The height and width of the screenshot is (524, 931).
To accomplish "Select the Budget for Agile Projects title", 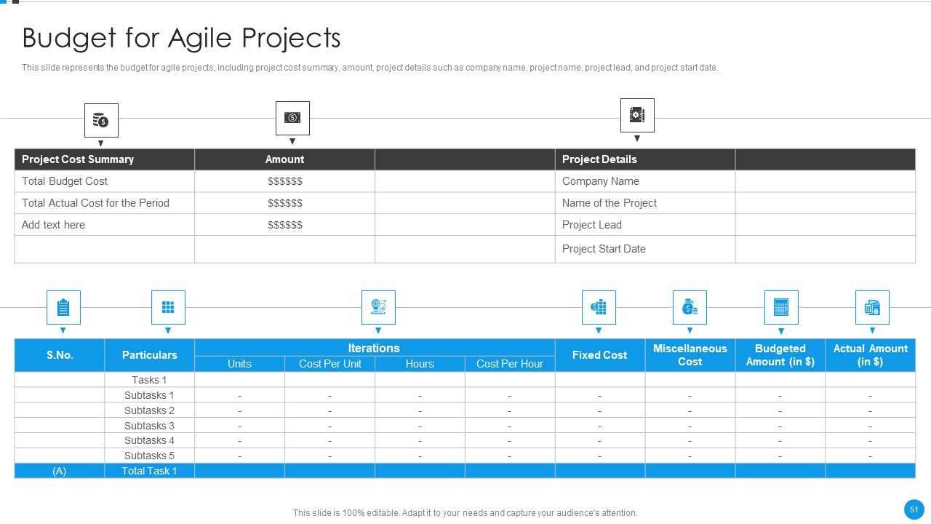I will point(181,38).
